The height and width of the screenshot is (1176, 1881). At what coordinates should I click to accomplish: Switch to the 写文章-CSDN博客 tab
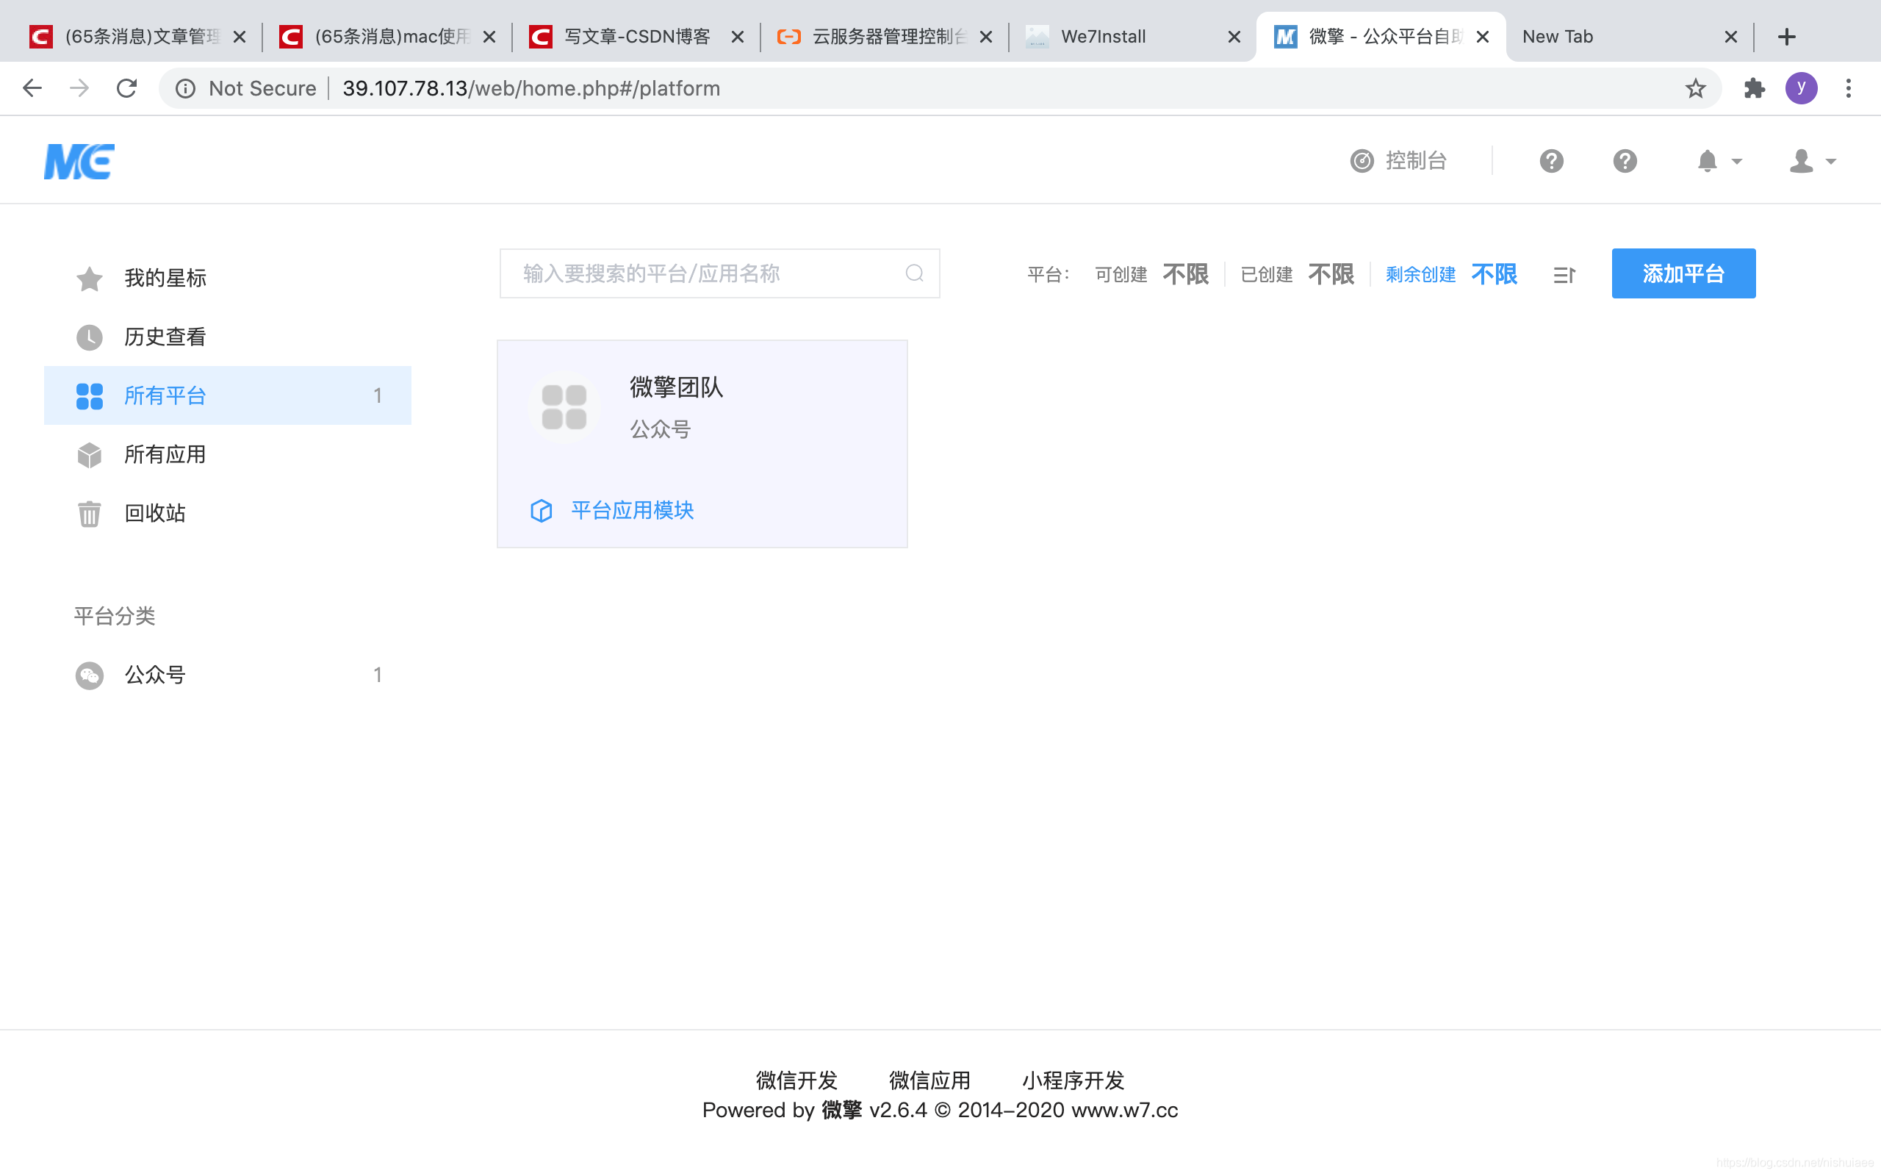point(635,37)
